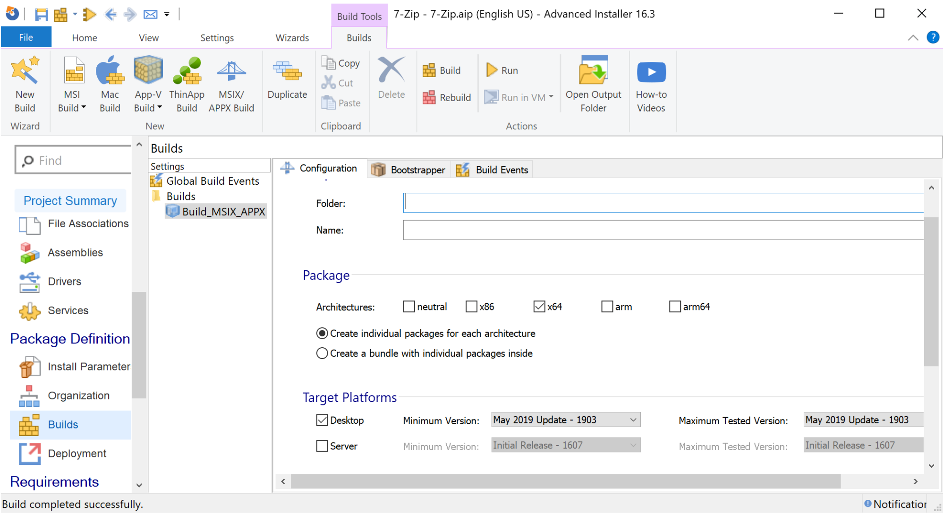This screenshot has width=944, height=514.
Task: Expand Run in VM dropdown arrow
Action: tap(551, 97)
